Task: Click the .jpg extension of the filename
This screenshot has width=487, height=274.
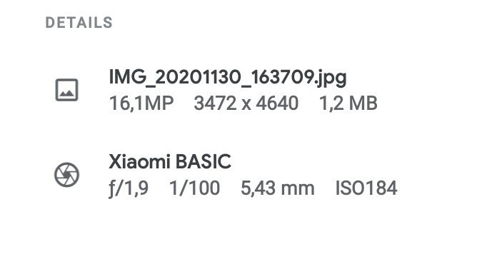Action: click(331, 78)
